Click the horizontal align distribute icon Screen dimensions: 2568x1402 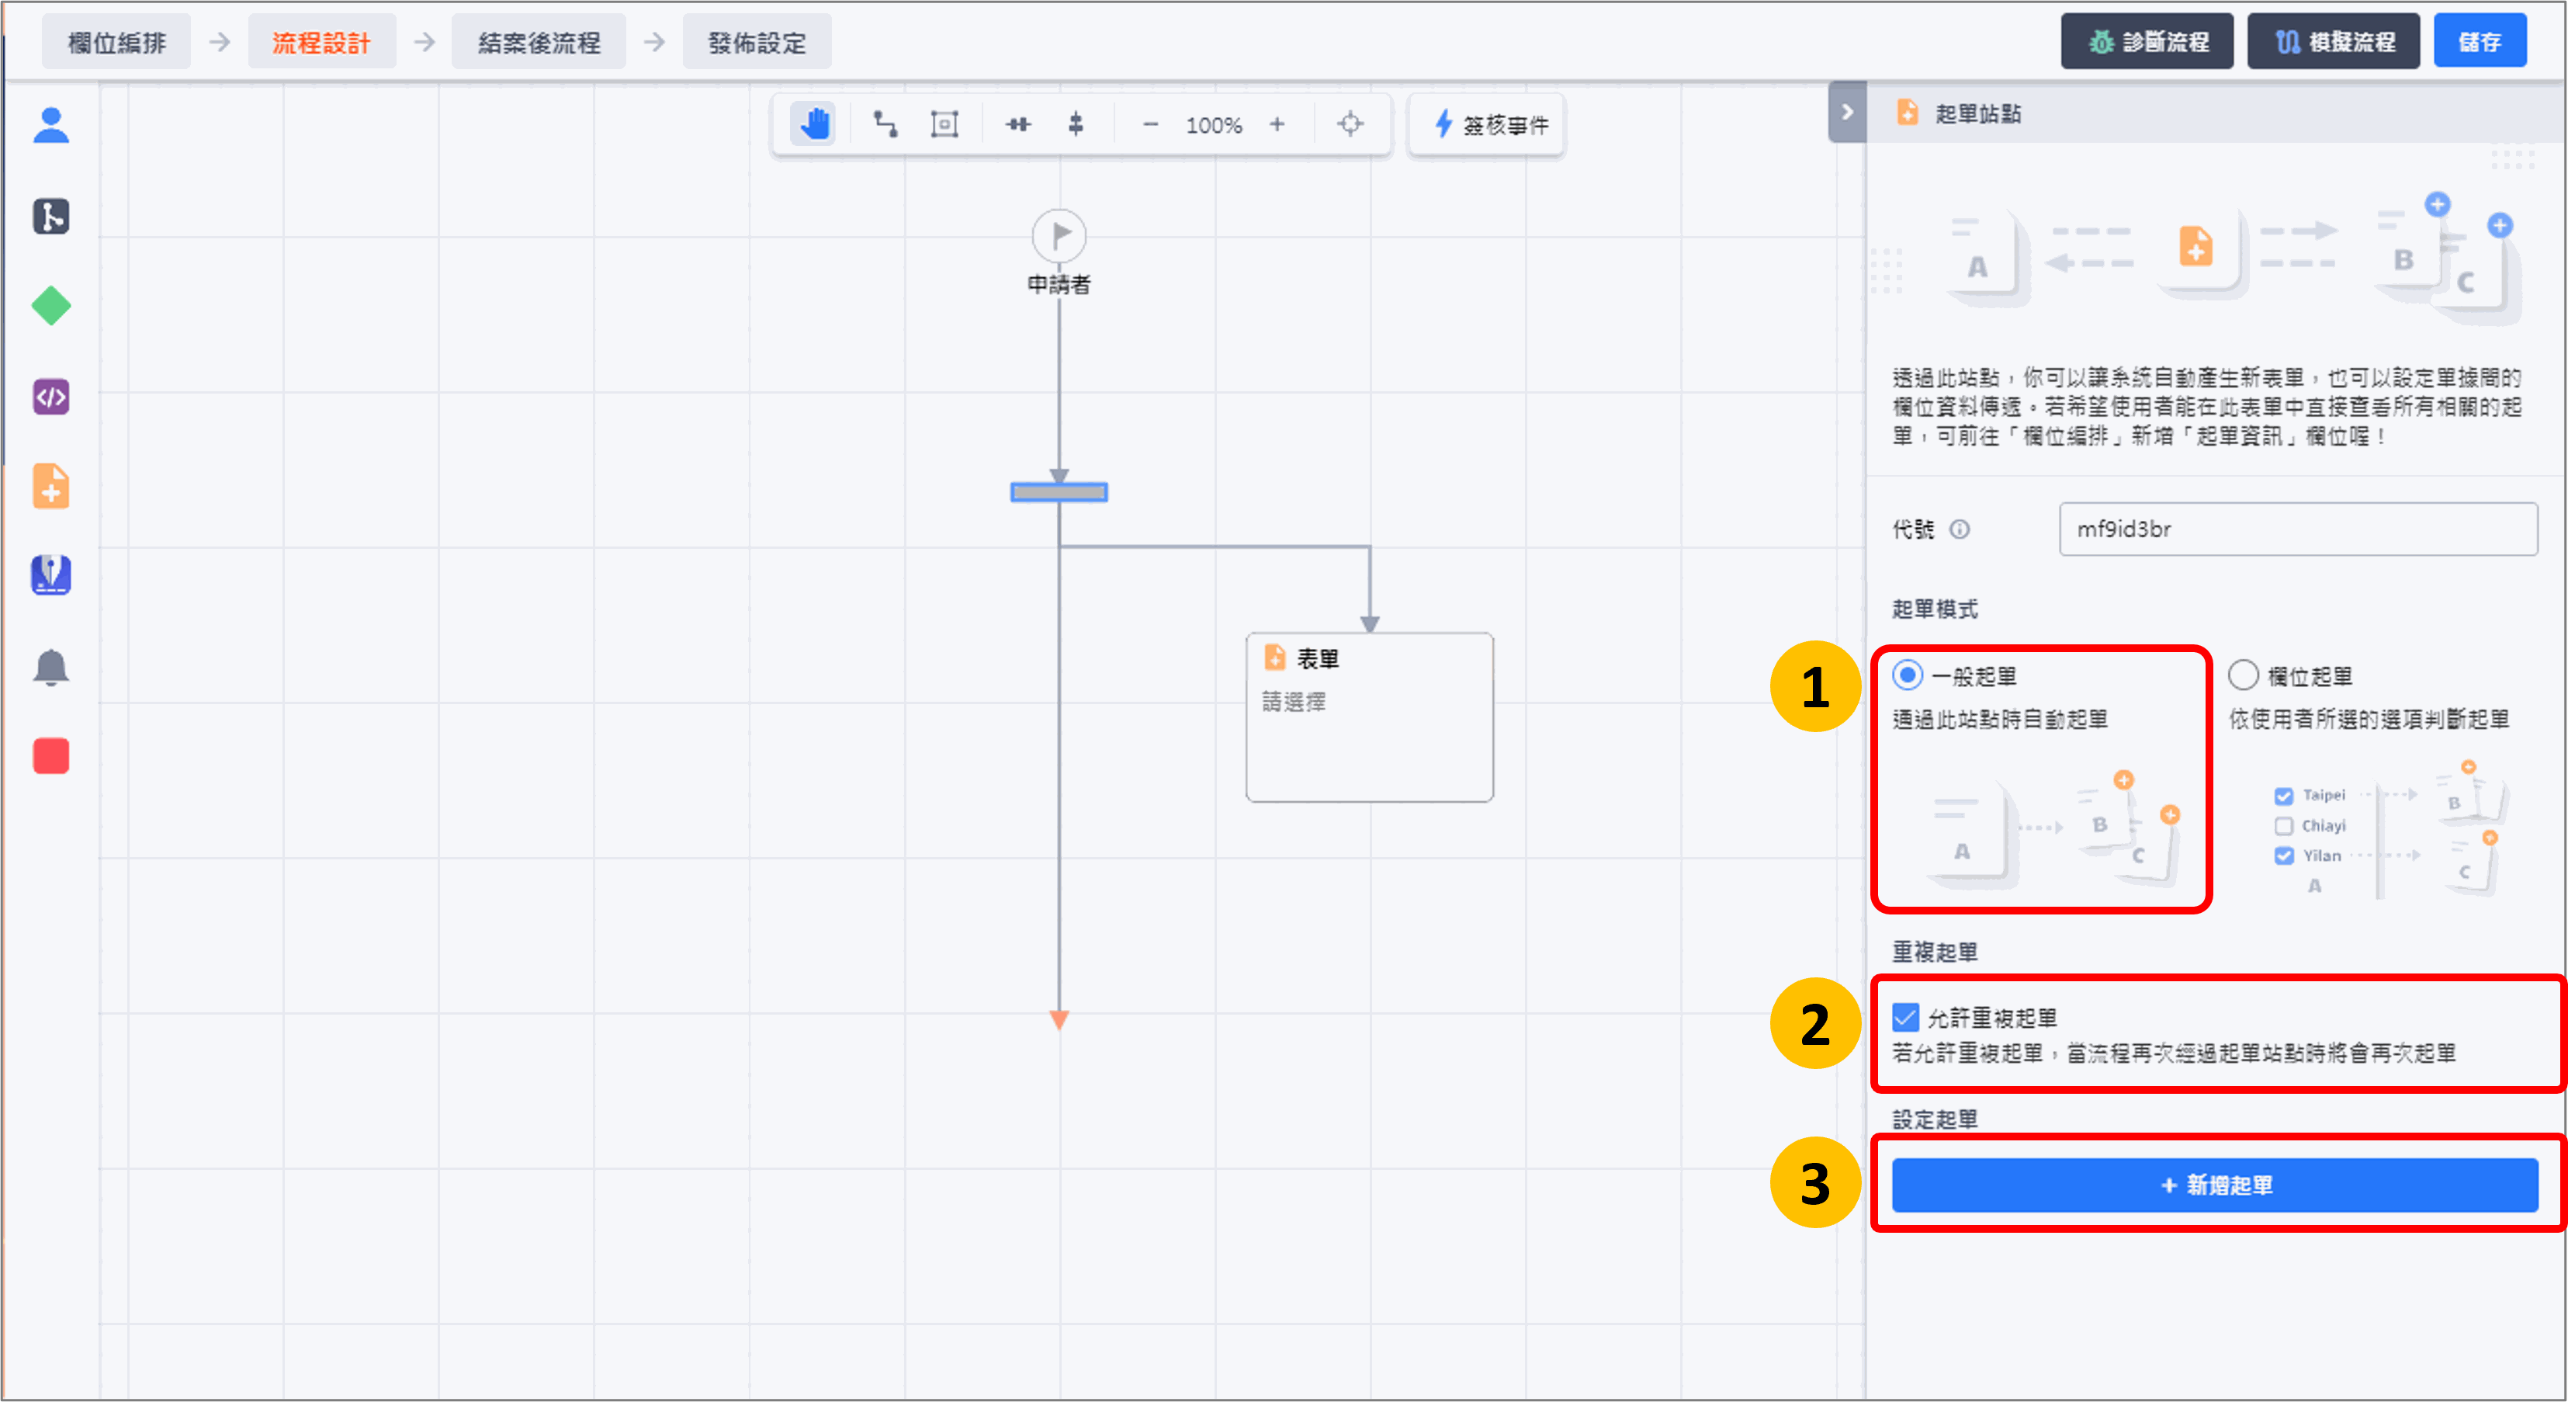[1017, 125]
